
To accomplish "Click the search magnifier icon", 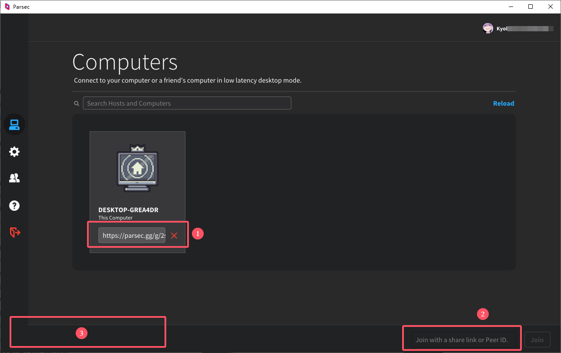I will 77,103.
